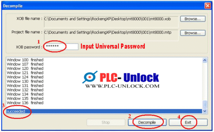Select 'Window 124 finished' log entry
This screenshot has width=214, height=132.
pos(25,77)
